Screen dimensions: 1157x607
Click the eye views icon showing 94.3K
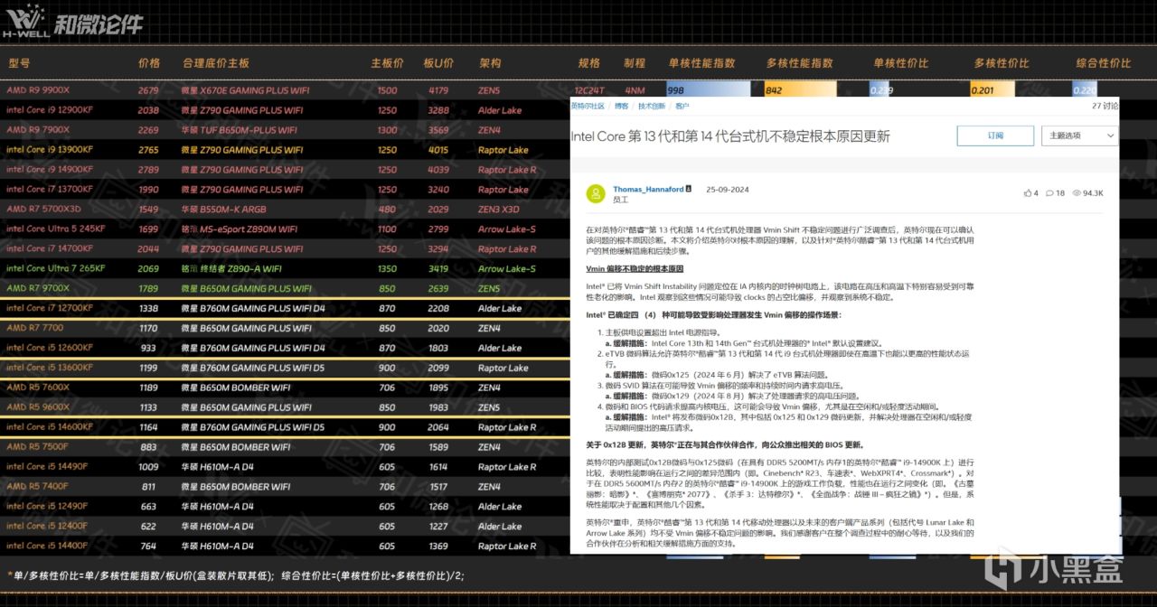tap(1076, 193)
